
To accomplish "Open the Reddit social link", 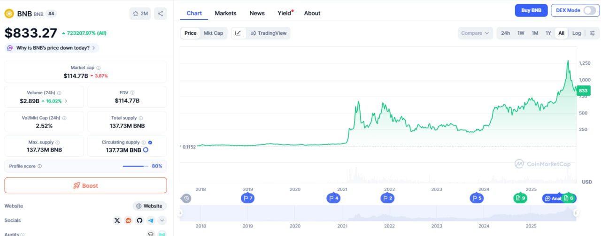I will [128, 220].
